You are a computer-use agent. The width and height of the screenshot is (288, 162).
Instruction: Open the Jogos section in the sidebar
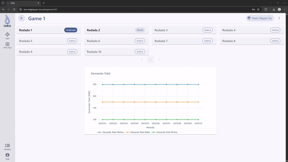coord(7,36)
